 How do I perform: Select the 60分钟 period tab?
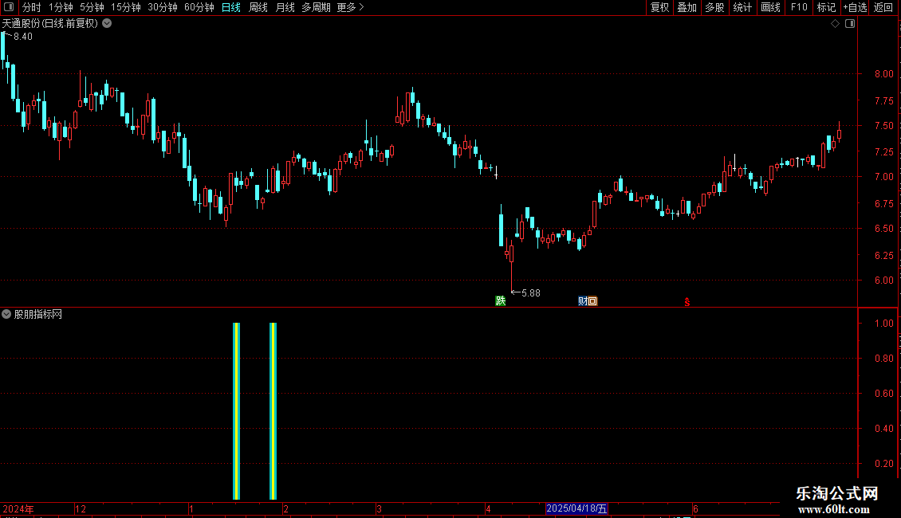[x=199, y=7]
